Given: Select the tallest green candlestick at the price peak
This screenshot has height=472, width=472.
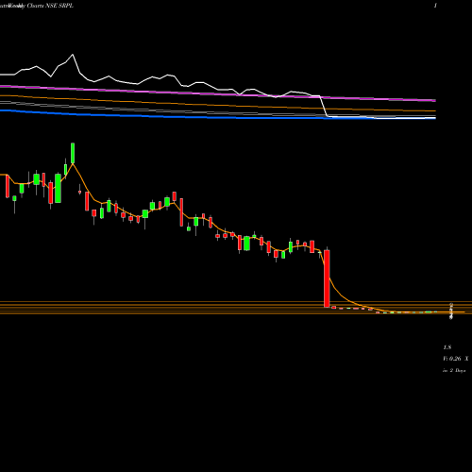Looking at the screenshot, I should pos(73,153).
